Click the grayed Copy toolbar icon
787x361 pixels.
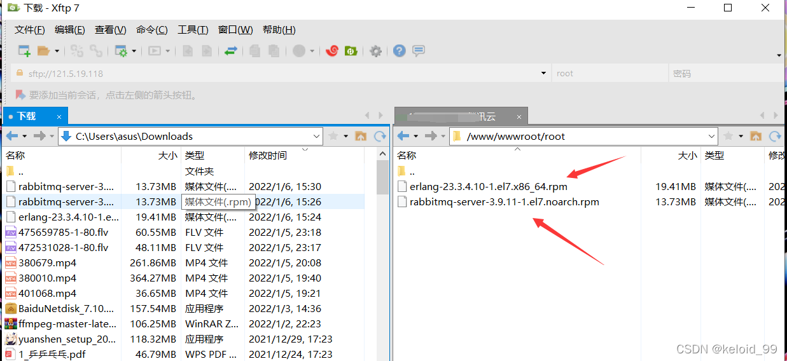(x=255, y=51)
